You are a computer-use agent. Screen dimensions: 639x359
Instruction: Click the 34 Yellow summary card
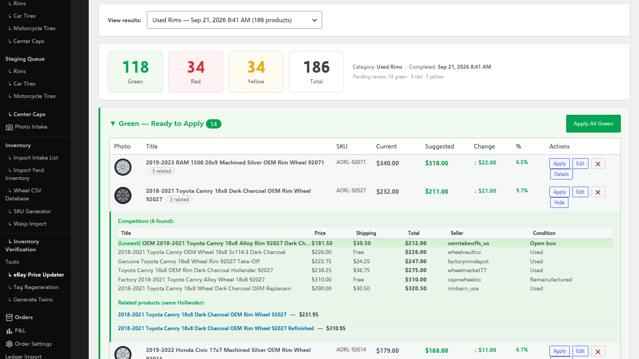[x=256, y=72]
